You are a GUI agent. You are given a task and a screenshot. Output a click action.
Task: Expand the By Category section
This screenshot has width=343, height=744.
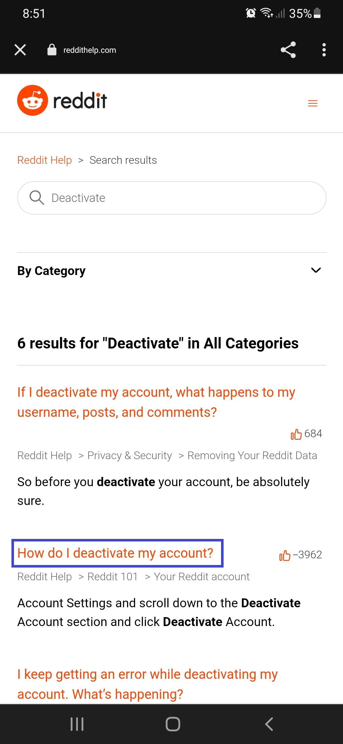316,270
